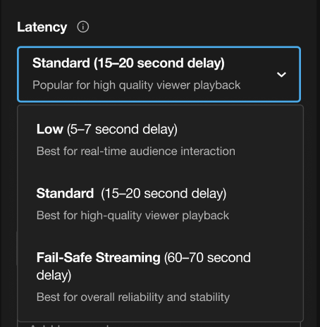
Task: Click the bold 'Low' option title
Action: coord(49,129)
